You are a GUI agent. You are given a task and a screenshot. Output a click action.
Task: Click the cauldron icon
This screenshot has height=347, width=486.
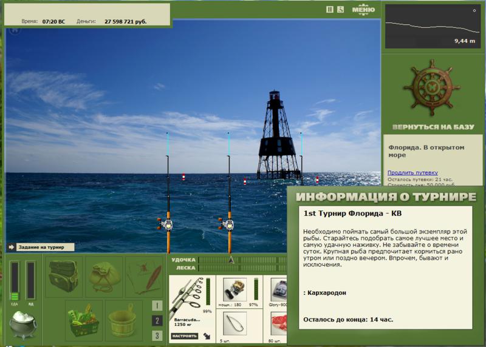[x=23, y=325]
